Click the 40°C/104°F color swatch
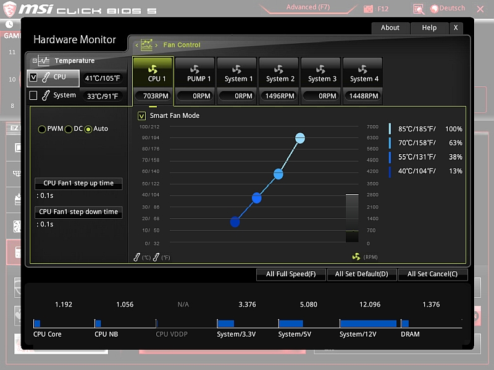 click(x=390, y=172)
